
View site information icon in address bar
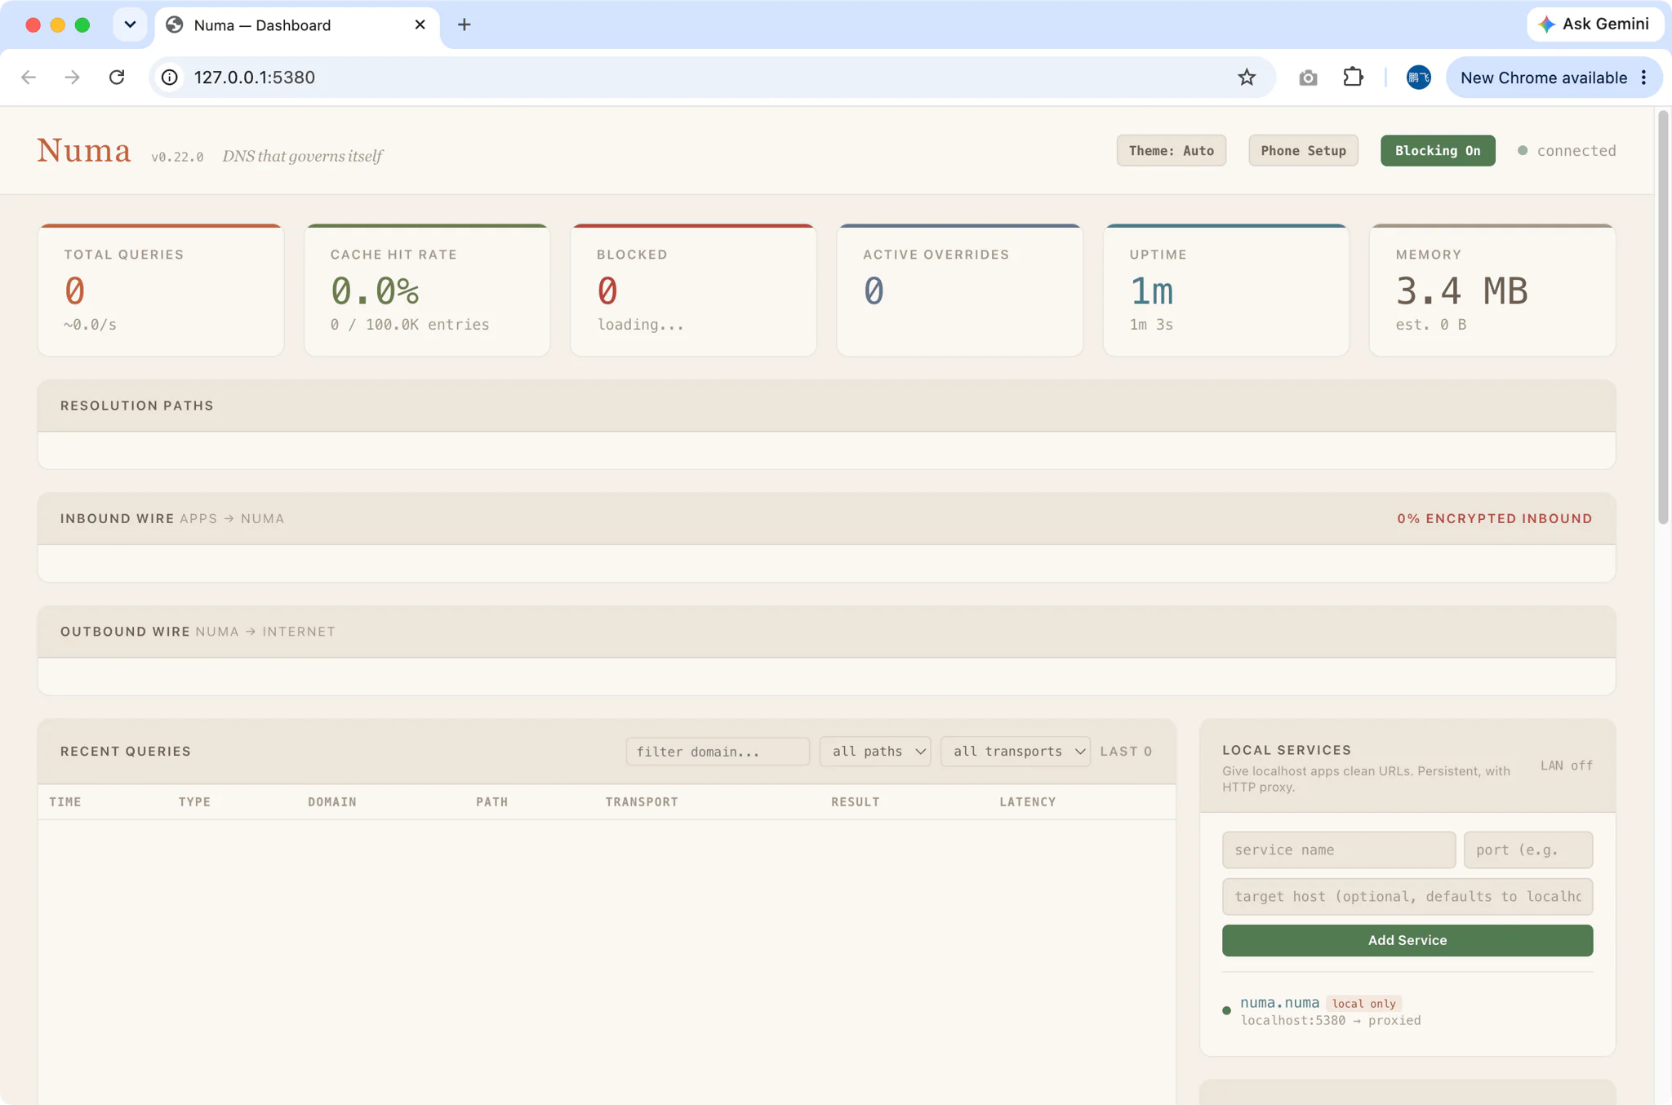[169, 78]
